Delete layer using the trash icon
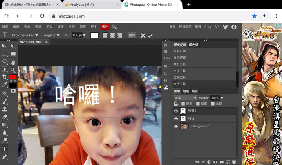Viewport: 282px width, 165px height. (234, 162)
